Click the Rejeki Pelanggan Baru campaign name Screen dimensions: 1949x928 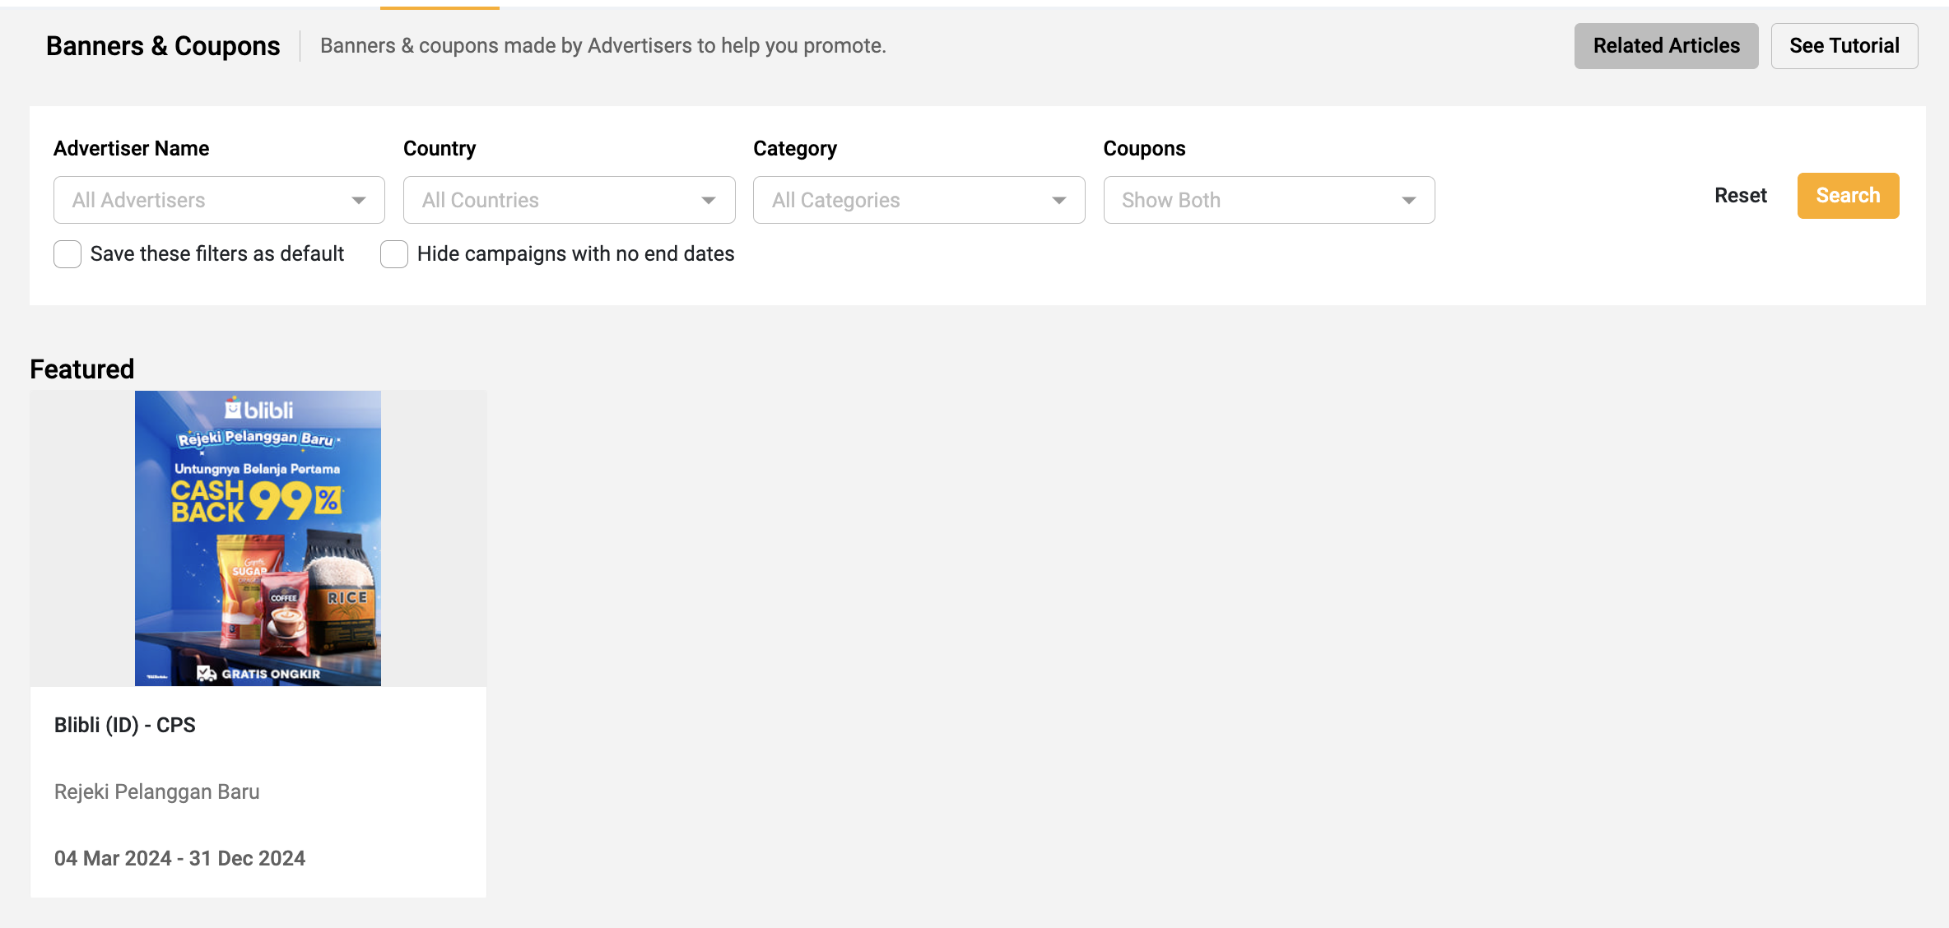[x=157, y=791]
